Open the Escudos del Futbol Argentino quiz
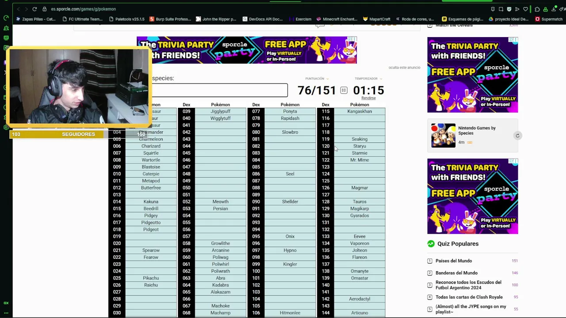Image resolution: width=566 pixels, height=318 pixels. pos(468,285)
